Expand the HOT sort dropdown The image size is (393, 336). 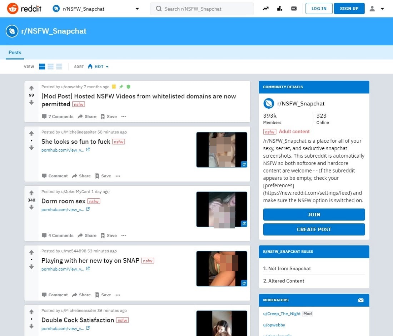[x=98, y=66]
